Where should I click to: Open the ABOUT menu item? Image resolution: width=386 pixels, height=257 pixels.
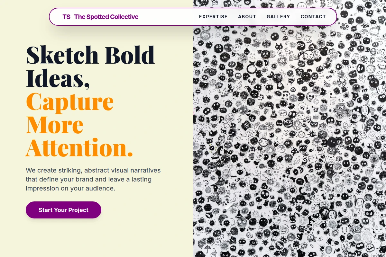click(x=247, y=17)
